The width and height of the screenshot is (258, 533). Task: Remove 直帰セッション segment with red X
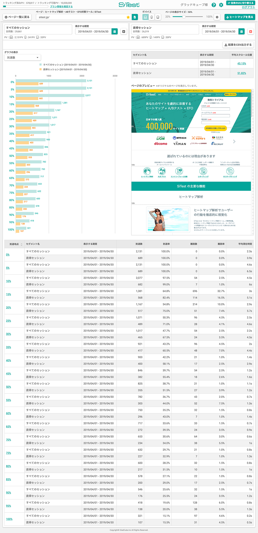tap(250, 31)
